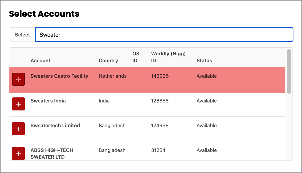
Task: Select the ABSS HIGH-TECH SWEATER LTD name
Action: coord(52,154)
